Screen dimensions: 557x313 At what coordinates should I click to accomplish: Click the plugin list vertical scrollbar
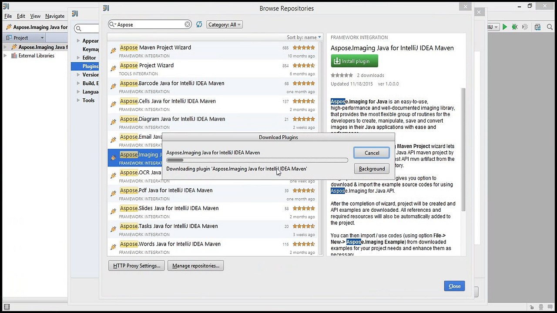tap(321, 148)
